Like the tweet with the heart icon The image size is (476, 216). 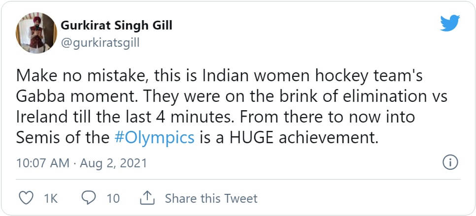[x=25, y=198]
